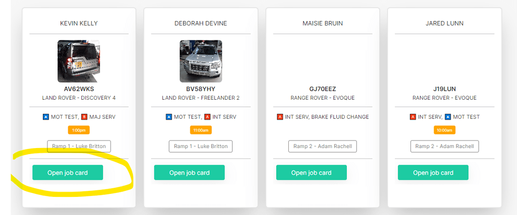This screenshot has height=215, width=517.
Task: Click the blue MOT test icon on Kevin Kelly's card
Action: (46, 117)
